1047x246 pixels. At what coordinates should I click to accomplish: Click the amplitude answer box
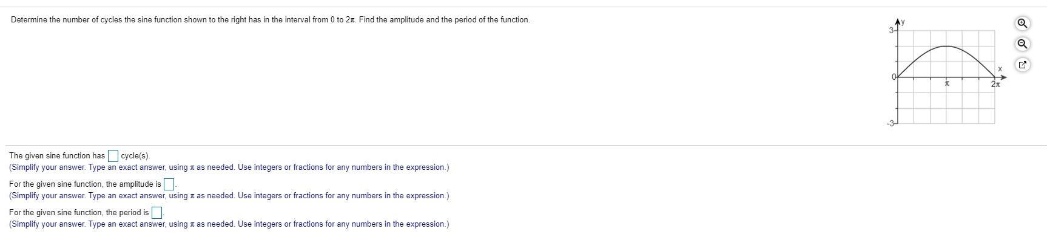[x=169, y=184]
